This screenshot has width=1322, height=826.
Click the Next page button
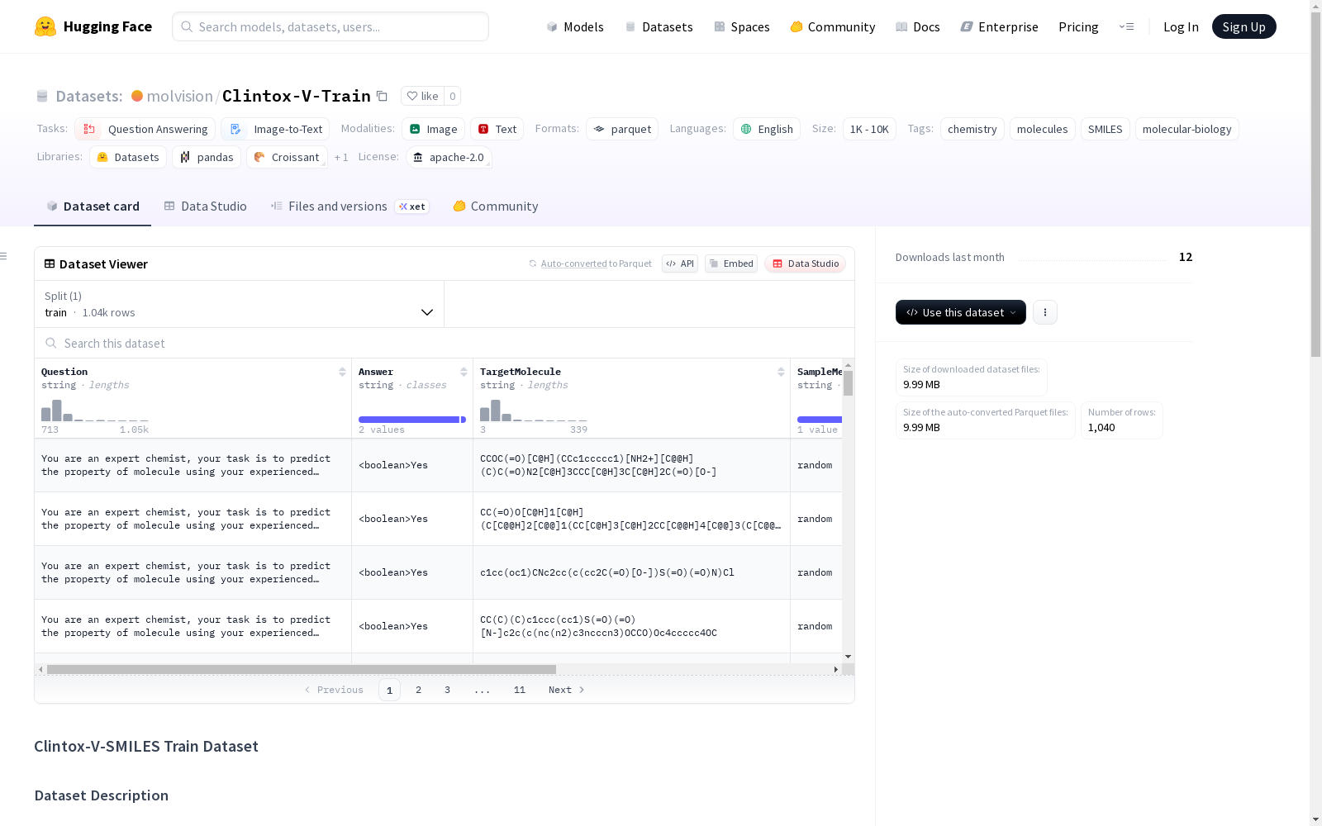567,690
